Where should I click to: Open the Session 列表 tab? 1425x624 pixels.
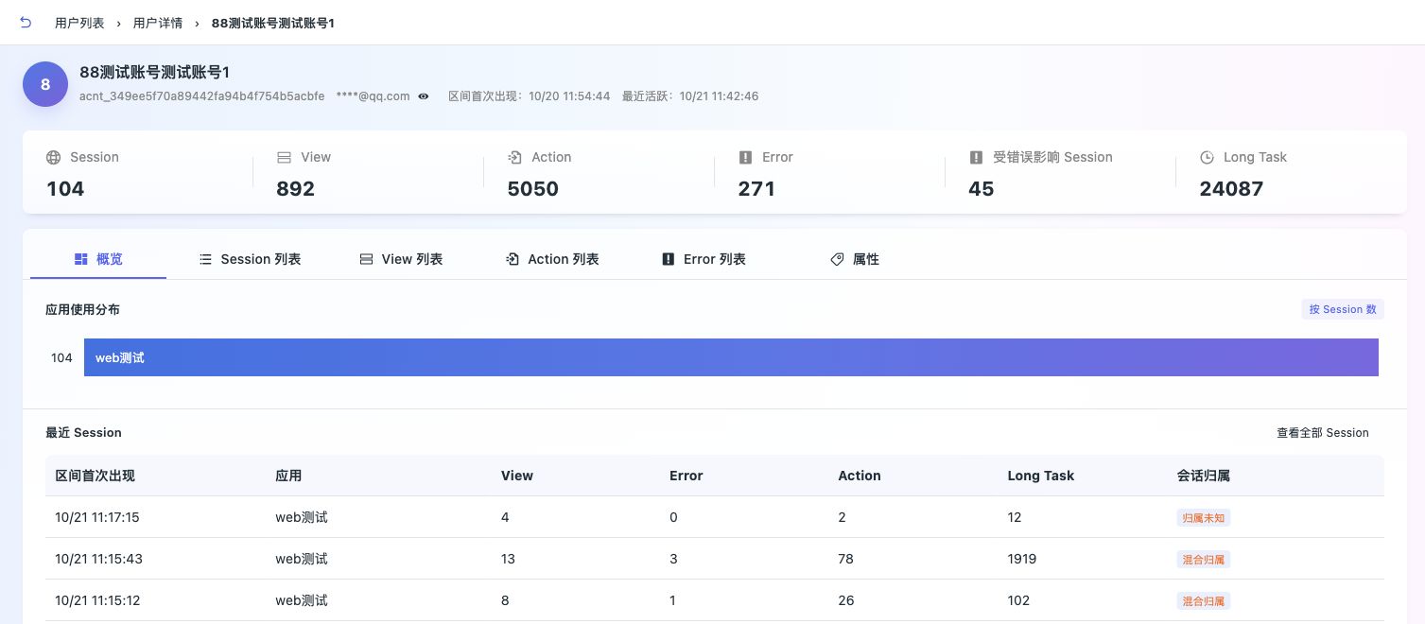(x=250, y=259)
